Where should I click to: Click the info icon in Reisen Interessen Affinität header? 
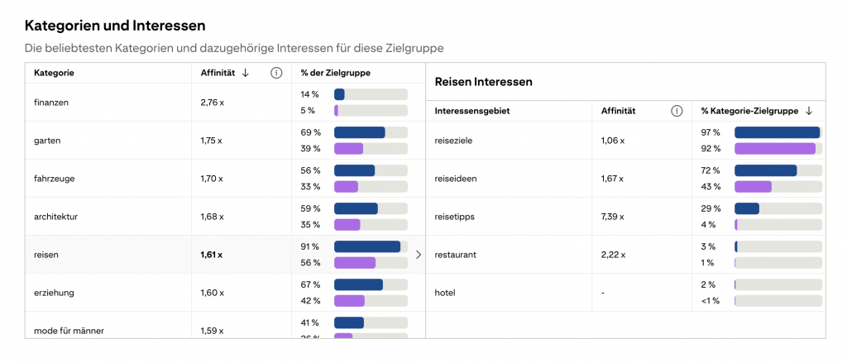pos(677,111)
